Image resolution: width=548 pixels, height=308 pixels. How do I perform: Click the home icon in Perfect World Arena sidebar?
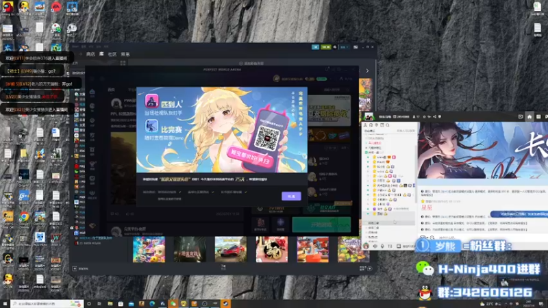click(x=92, y=92)
